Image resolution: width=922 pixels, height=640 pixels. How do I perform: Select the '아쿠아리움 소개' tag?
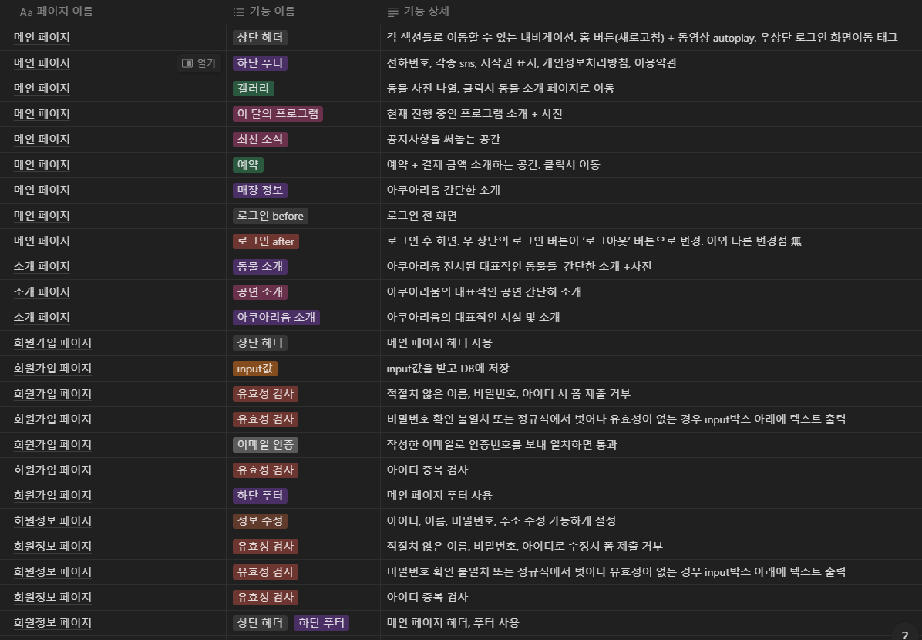point(276,318)
